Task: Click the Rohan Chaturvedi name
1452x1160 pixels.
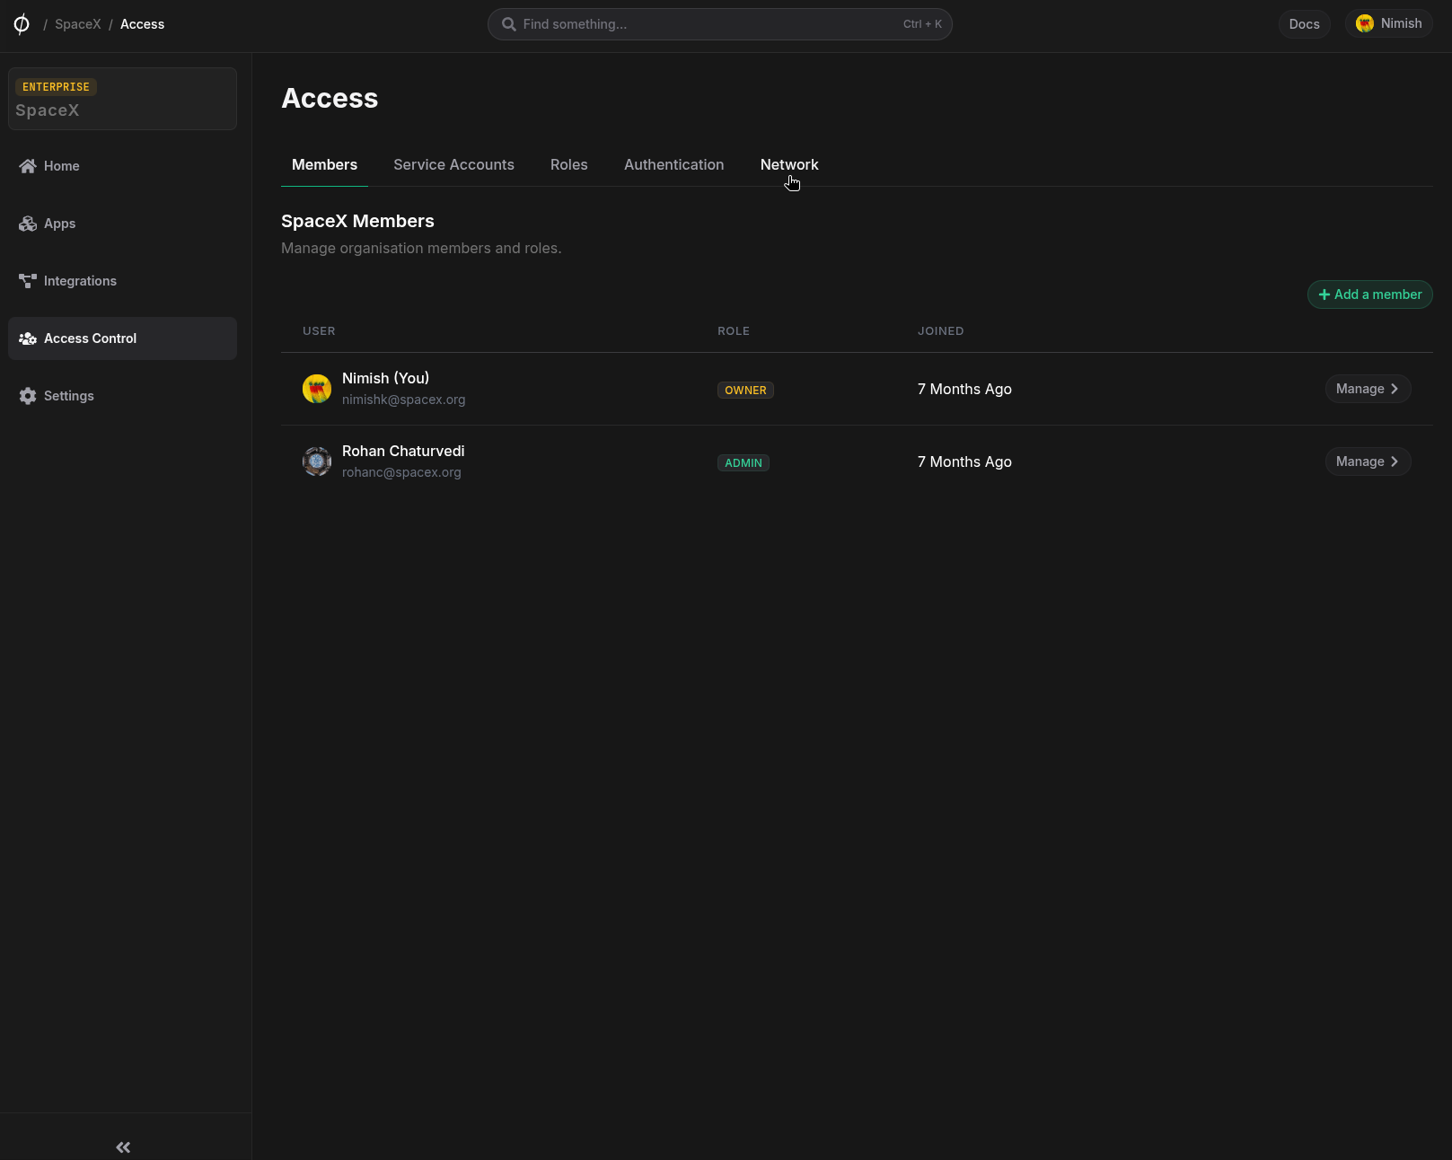Action: point(403,451)
